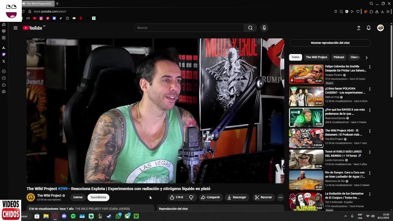Open the YouTube upload/create icon

point(359,28)
